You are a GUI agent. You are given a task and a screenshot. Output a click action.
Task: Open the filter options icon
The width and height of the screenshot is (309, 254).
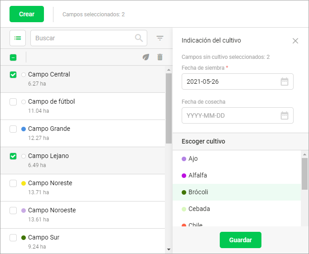[160, 38]
